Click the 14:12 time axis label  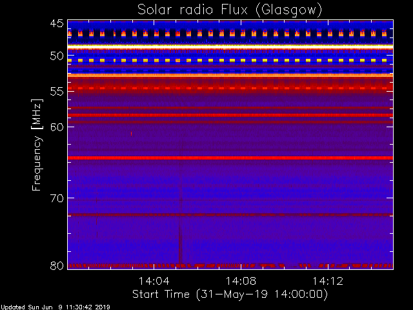point(328,282)
